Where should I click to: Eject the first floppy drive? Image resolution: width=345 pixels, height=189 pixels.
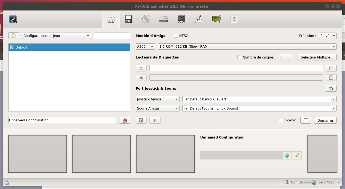pos(141,68)
